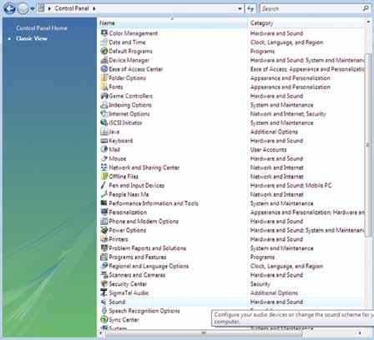Screen dimensions: 374x340
Task: Open the Java icon
Action: click(x=104, y=132)
